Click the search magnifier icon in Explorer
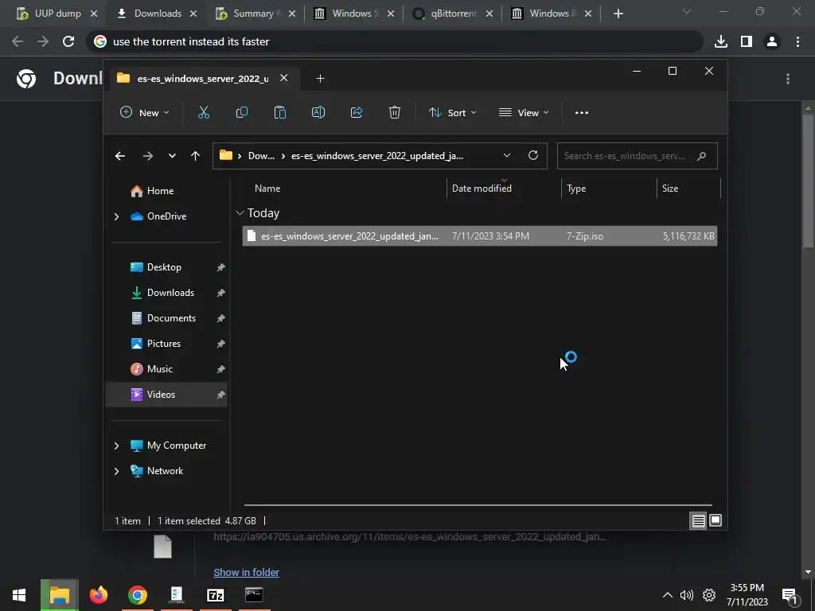 (702, 156)
